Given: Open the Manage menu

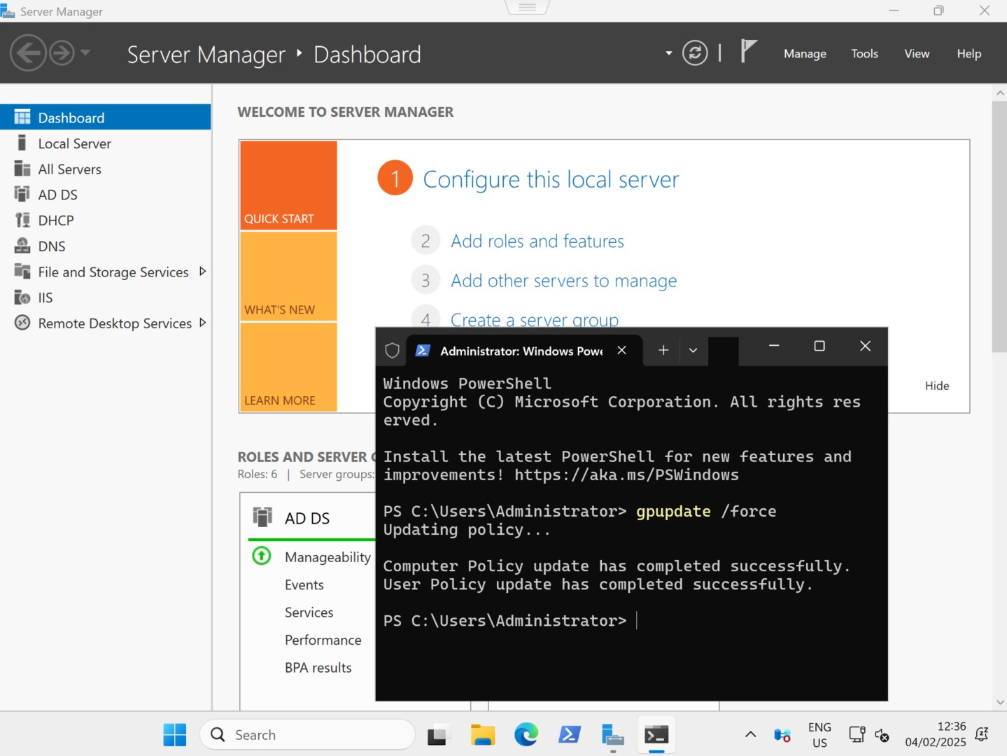Looking at the screenshot, I should 805,54.
